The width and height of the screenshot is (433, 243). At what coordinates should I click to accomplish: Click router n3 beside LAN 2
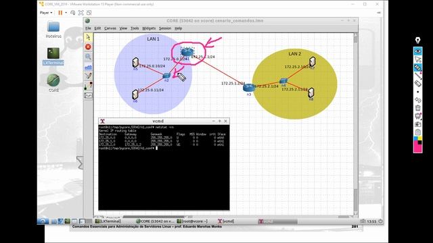[x=249, y=88]
